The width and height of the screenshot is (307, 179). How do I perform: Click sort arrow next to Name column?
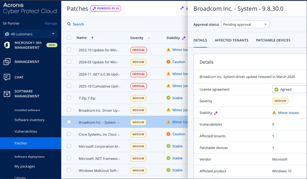click(x=92, y=38)
